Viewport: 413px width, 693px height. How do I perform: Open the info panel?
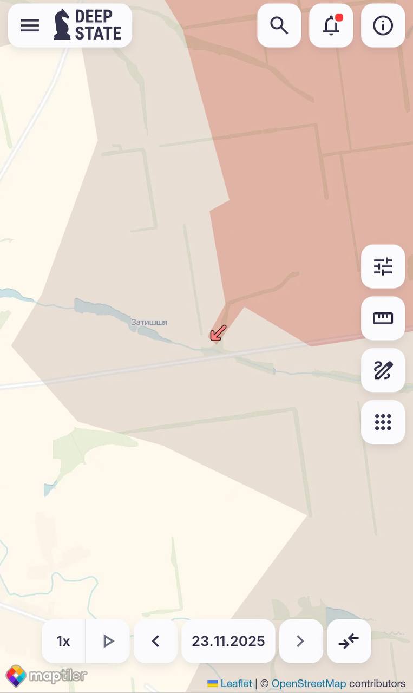[x=383, y=25]
